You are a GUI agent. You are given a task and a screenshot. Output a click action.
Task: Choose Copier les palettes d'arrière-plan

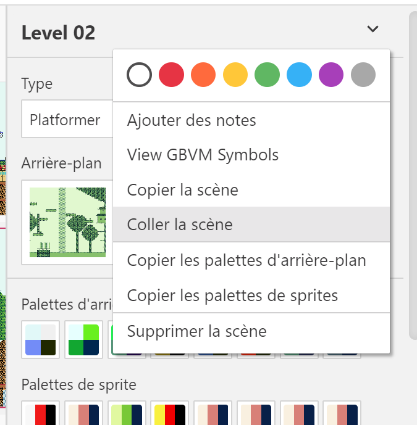tap(246, 260)
